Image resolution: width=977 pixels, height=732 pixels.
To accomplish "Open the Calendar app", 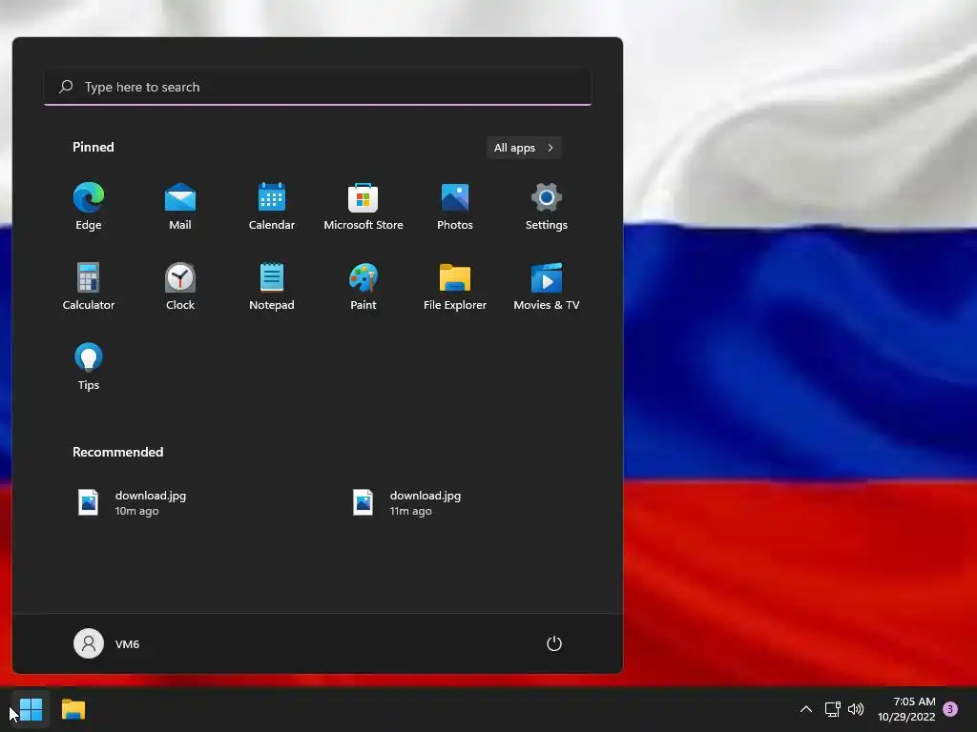I will coord(272,207).
